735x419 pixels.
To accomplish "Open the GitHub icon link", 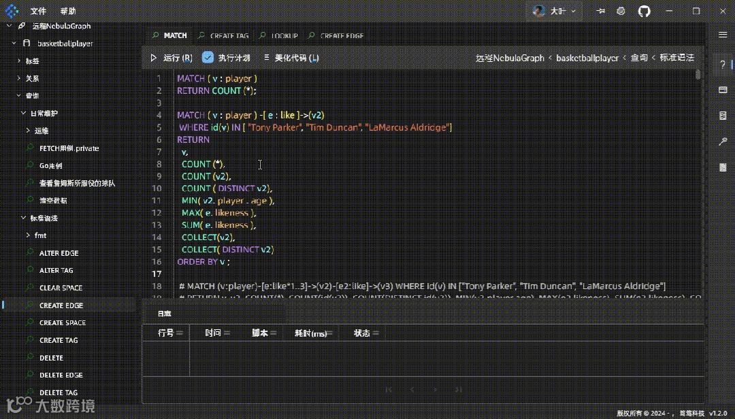I will coord(644,12).
